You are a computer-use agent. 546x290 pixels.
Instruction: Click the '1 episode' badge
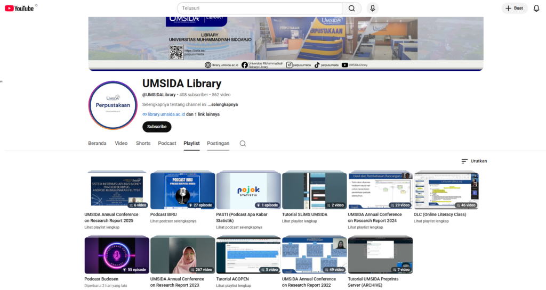point(267,205)
